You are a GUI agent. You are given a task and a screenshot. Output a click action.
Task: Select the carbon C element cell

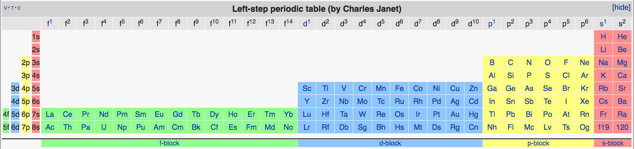[511, 62]
